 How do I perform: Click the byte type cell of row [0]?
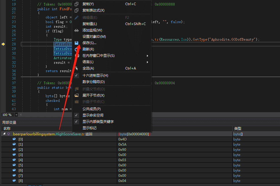point(256,139)
